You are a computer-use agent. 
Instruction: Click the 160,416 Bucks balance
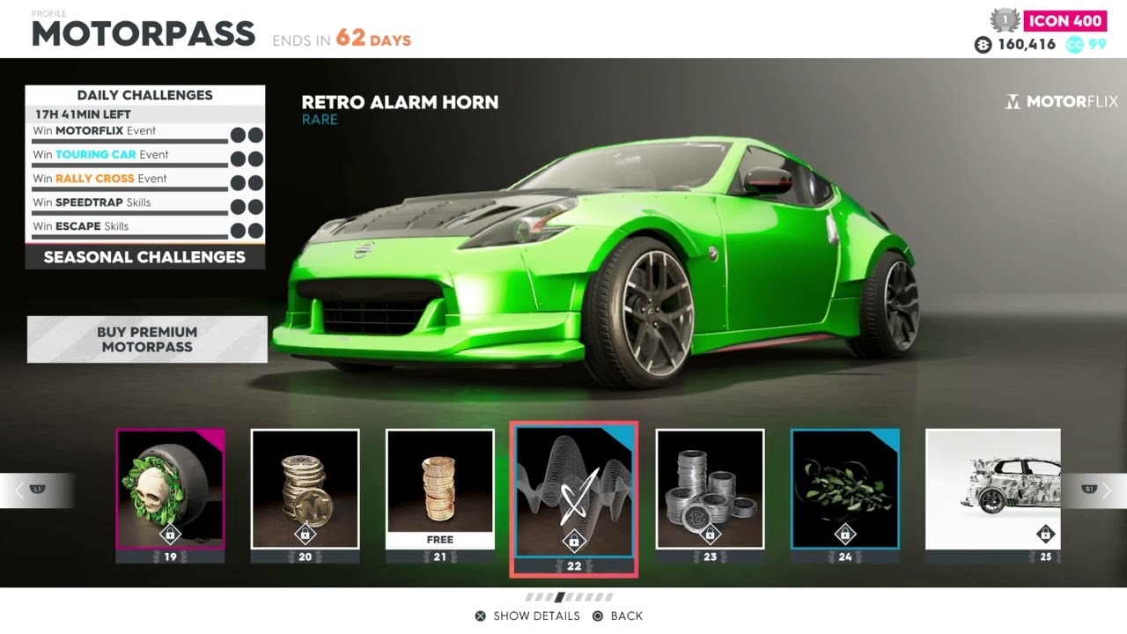point(1027,44)
